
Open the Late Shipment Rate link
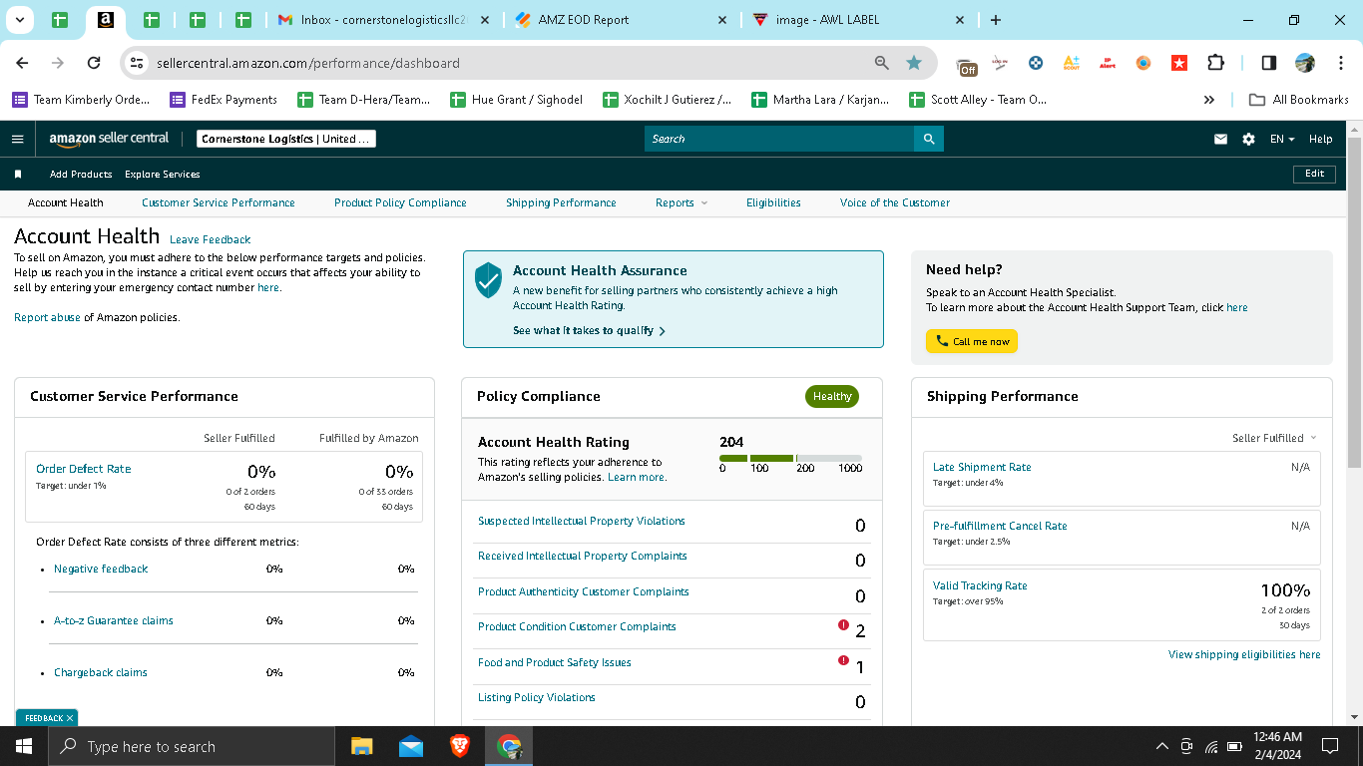[982, 467]
